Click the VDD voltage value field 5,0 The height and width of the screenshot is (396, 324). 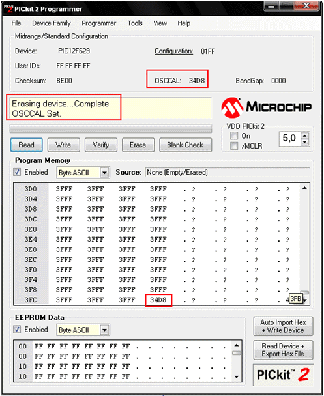tap(290, 139)
